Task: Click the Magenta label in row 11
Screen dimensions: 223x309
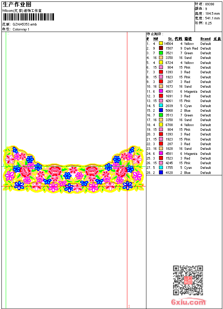Action: 191,92
